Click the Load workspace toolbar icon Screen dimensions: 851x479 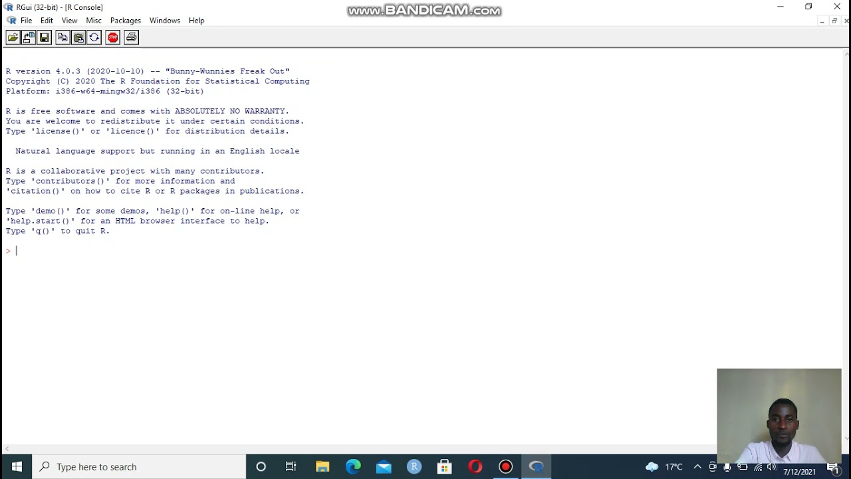tap(29, 38)
